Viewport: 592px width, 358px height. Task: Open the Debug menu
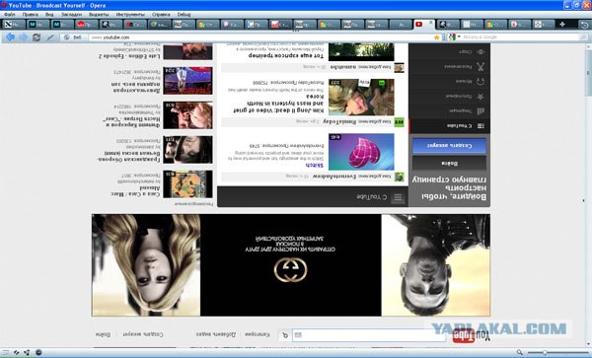click(184, 15)
